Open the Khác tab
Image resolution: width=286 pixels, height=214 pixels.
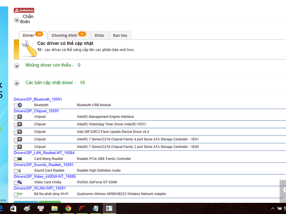[x=99, y=35]
